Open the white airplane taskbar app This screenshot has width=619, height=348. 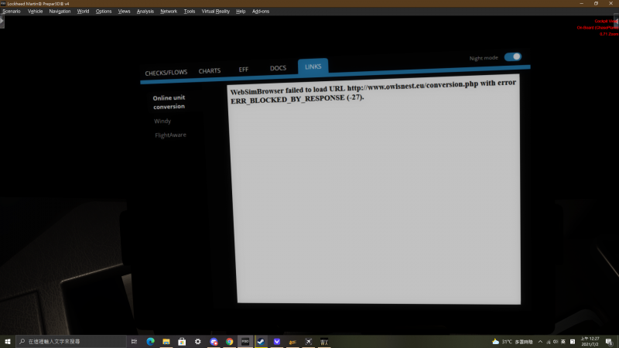308,341
